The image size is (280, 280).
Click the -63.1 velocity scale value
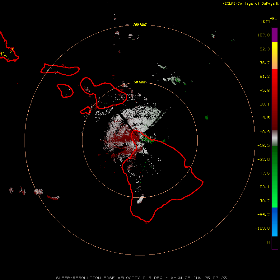(264, 187)
